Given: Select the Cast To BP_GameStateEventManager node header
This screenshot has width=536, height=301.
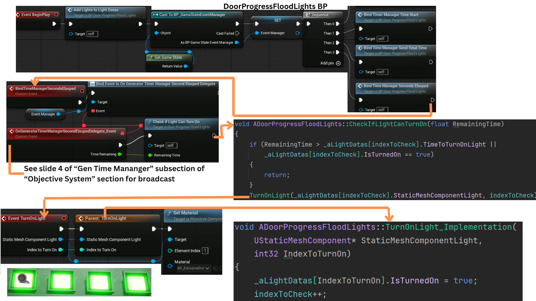Looking at the screenshot, I should coord(192,15).
